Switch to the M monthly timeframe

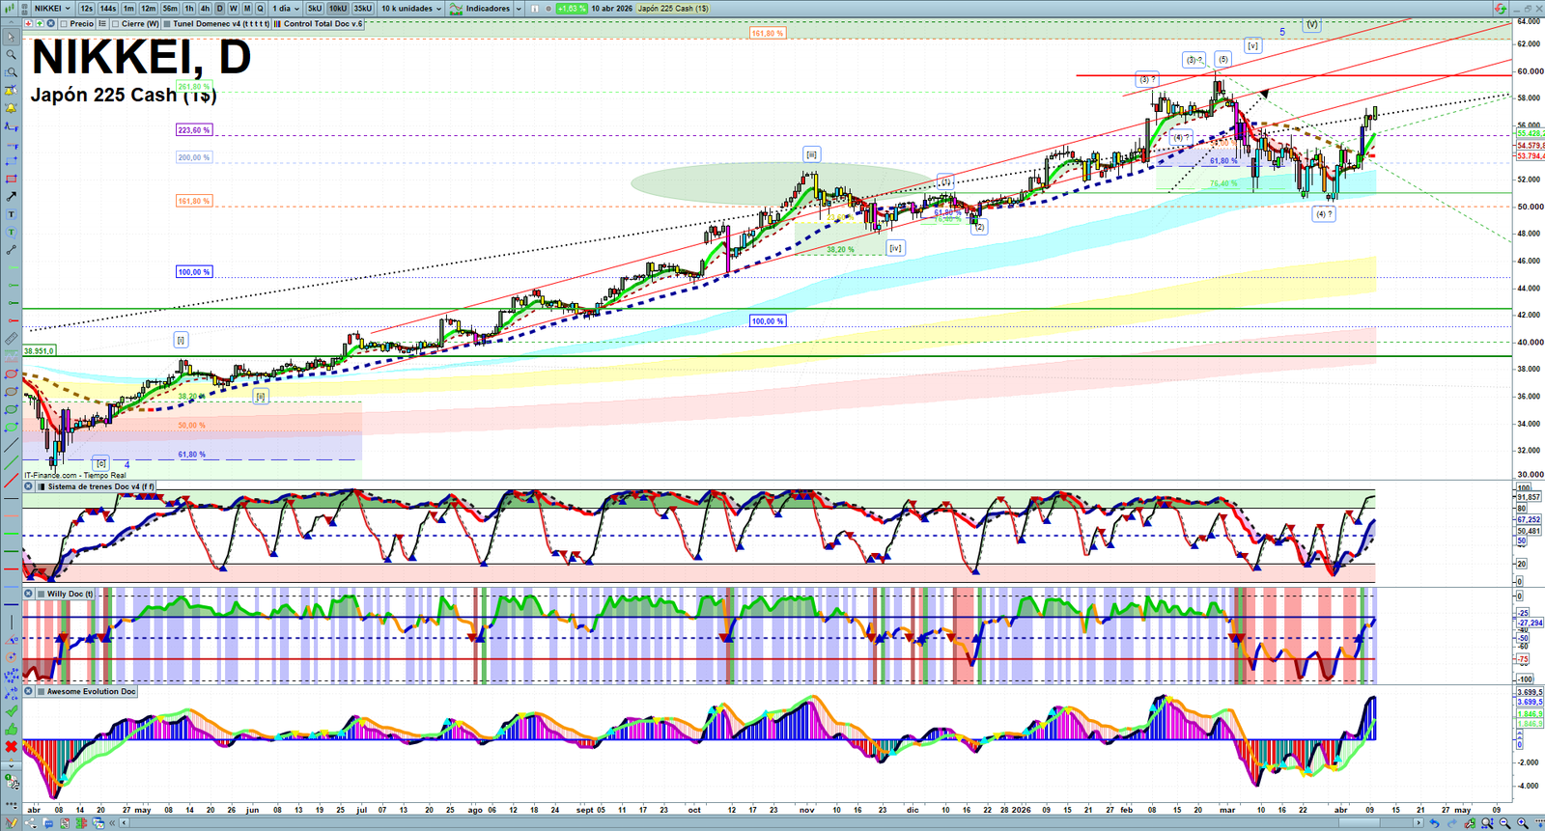[x=247, y=9]
